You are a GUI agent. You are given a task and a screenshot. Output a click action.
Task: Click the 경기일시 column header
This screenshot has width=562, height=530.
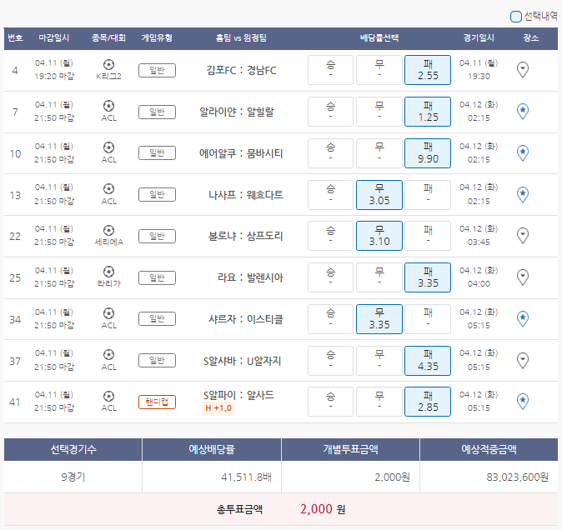[479, 38]
